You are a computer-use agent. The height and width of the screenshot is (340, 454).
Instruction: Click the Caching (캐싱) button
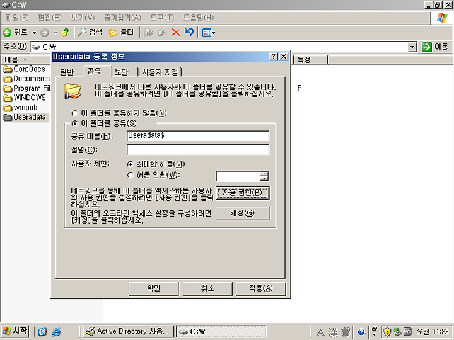(243, 213)
